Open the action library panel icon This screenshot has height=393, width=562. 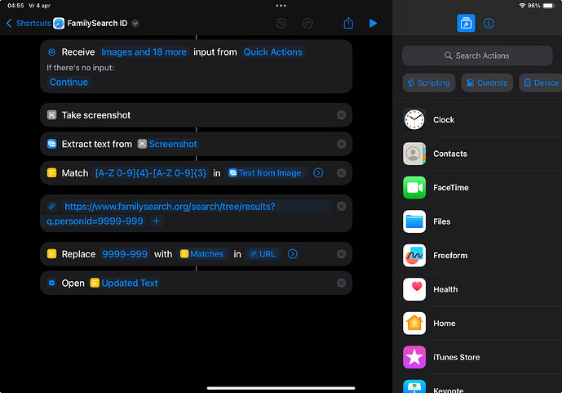click(466, 24)
